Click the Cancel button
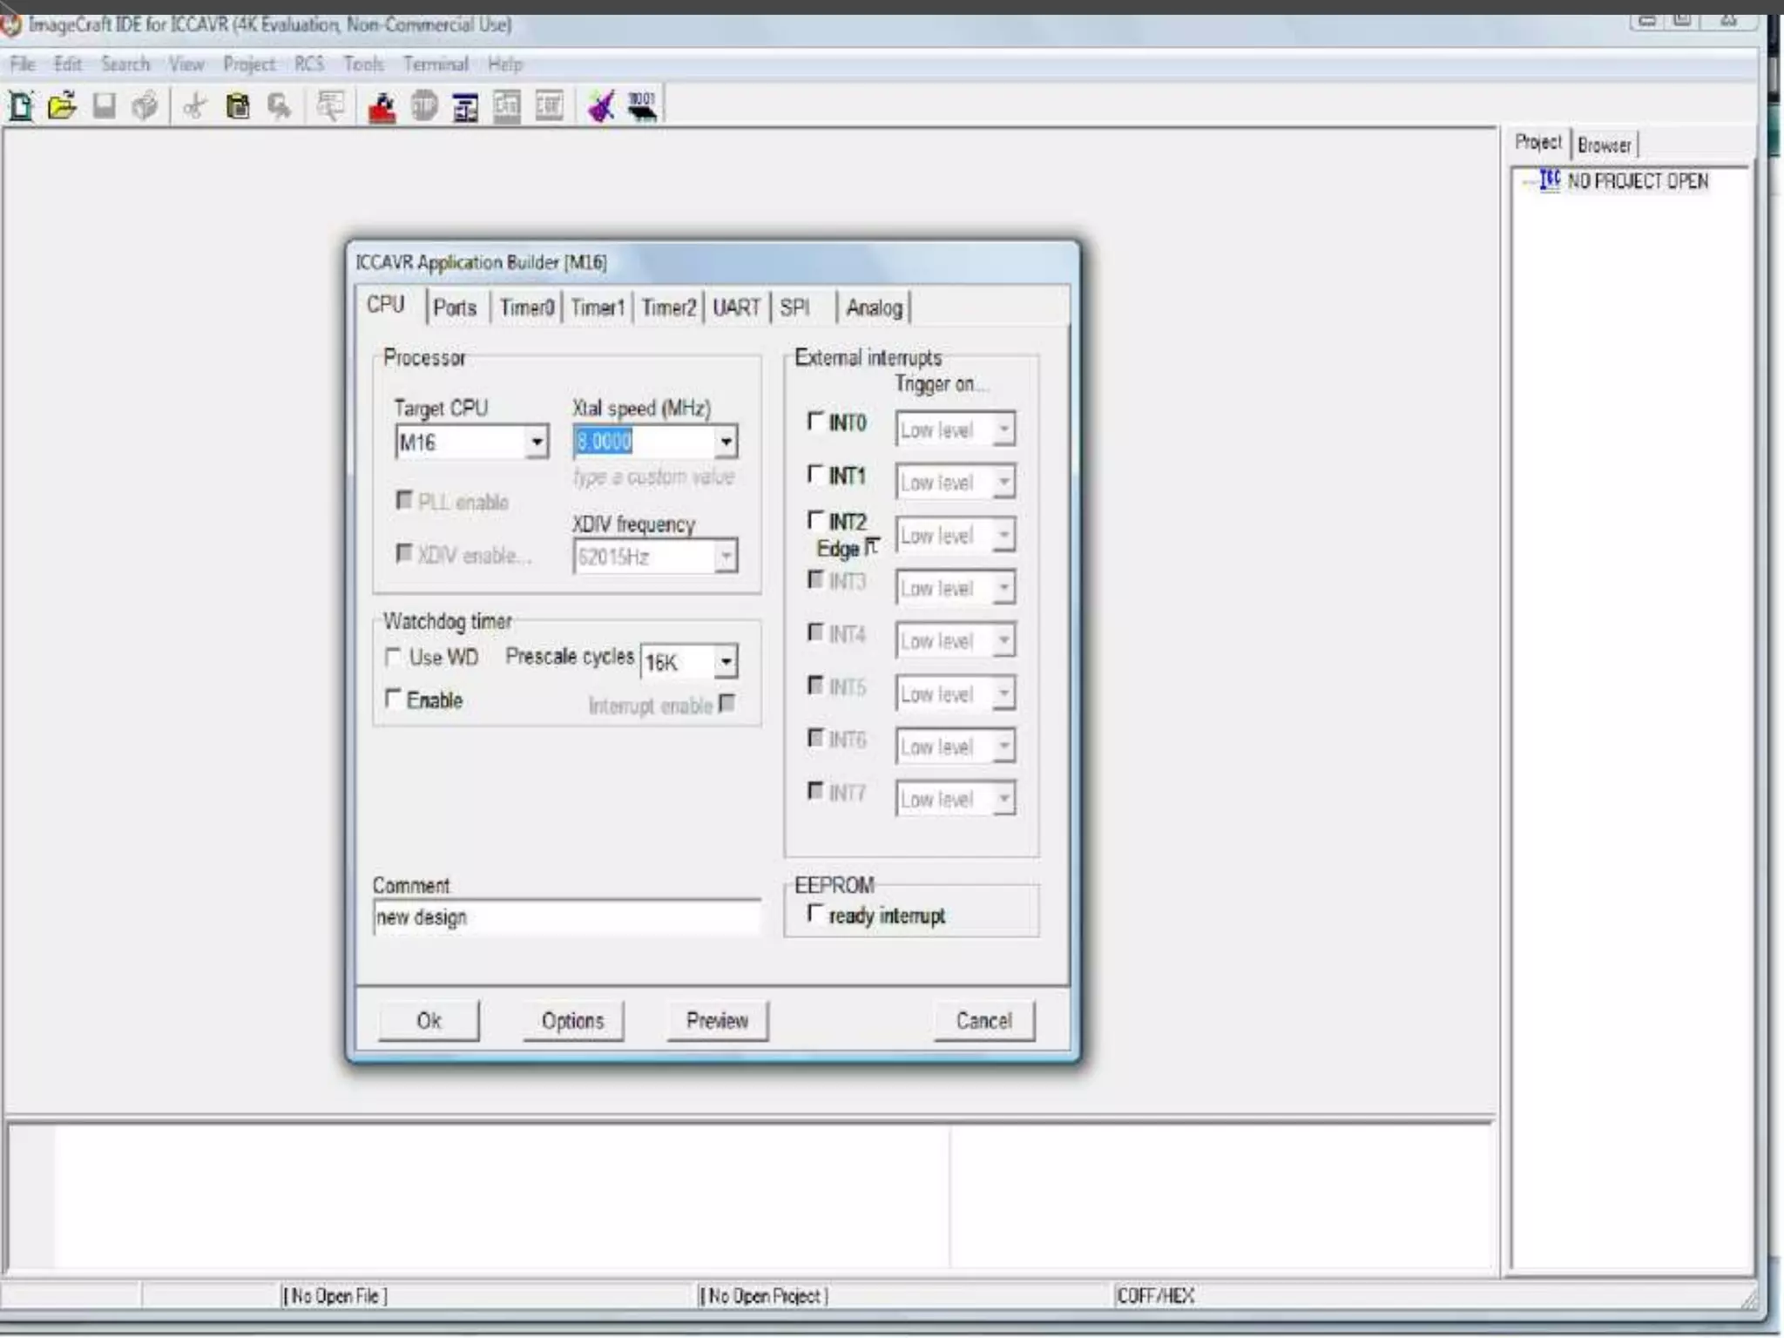Viewport: 1784px width, 1338px height. pos(984,1020)
